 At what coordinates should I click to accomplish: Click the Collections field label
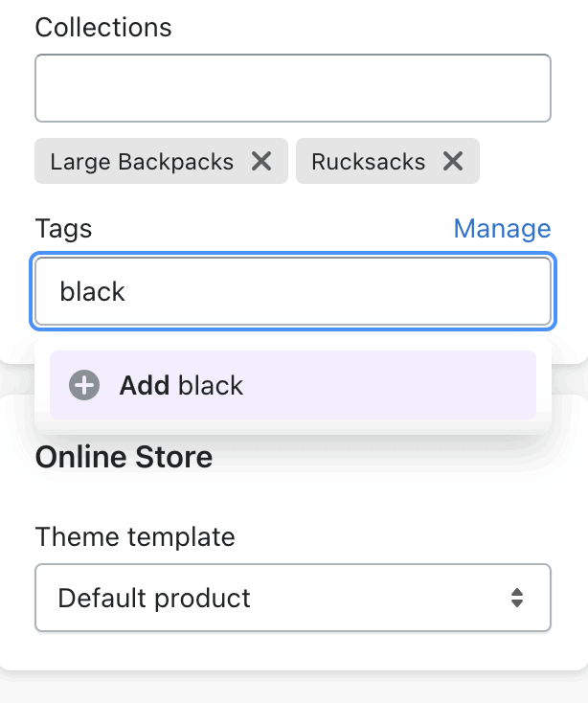[103, 28]
